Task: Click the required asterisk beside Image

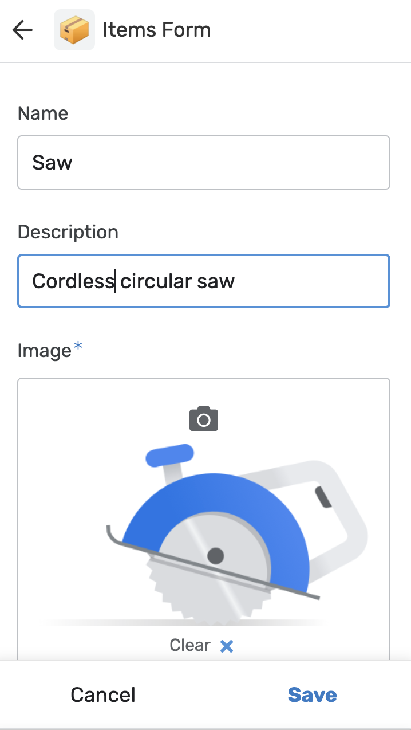Action: click(x=78, y=347)
